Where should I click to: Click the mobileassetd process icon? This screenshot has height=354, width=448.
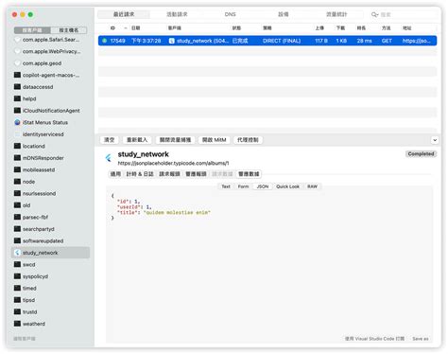pyautogui.click(x=17, y=169)
